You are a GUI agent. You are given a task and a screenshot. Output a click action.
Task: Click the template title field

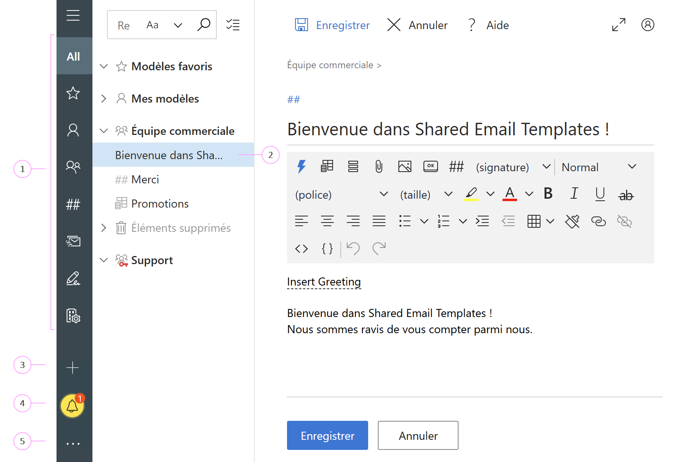point(470,130)
